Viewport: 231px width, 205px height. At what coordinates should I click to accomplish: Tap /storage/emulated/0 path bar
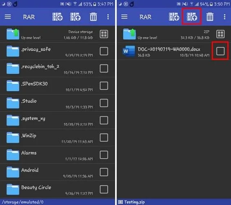pos(57,202)
